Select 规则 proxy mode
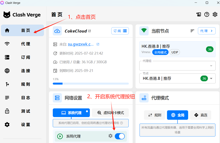Viewport: 220px width, 143px height. (155, 115)
